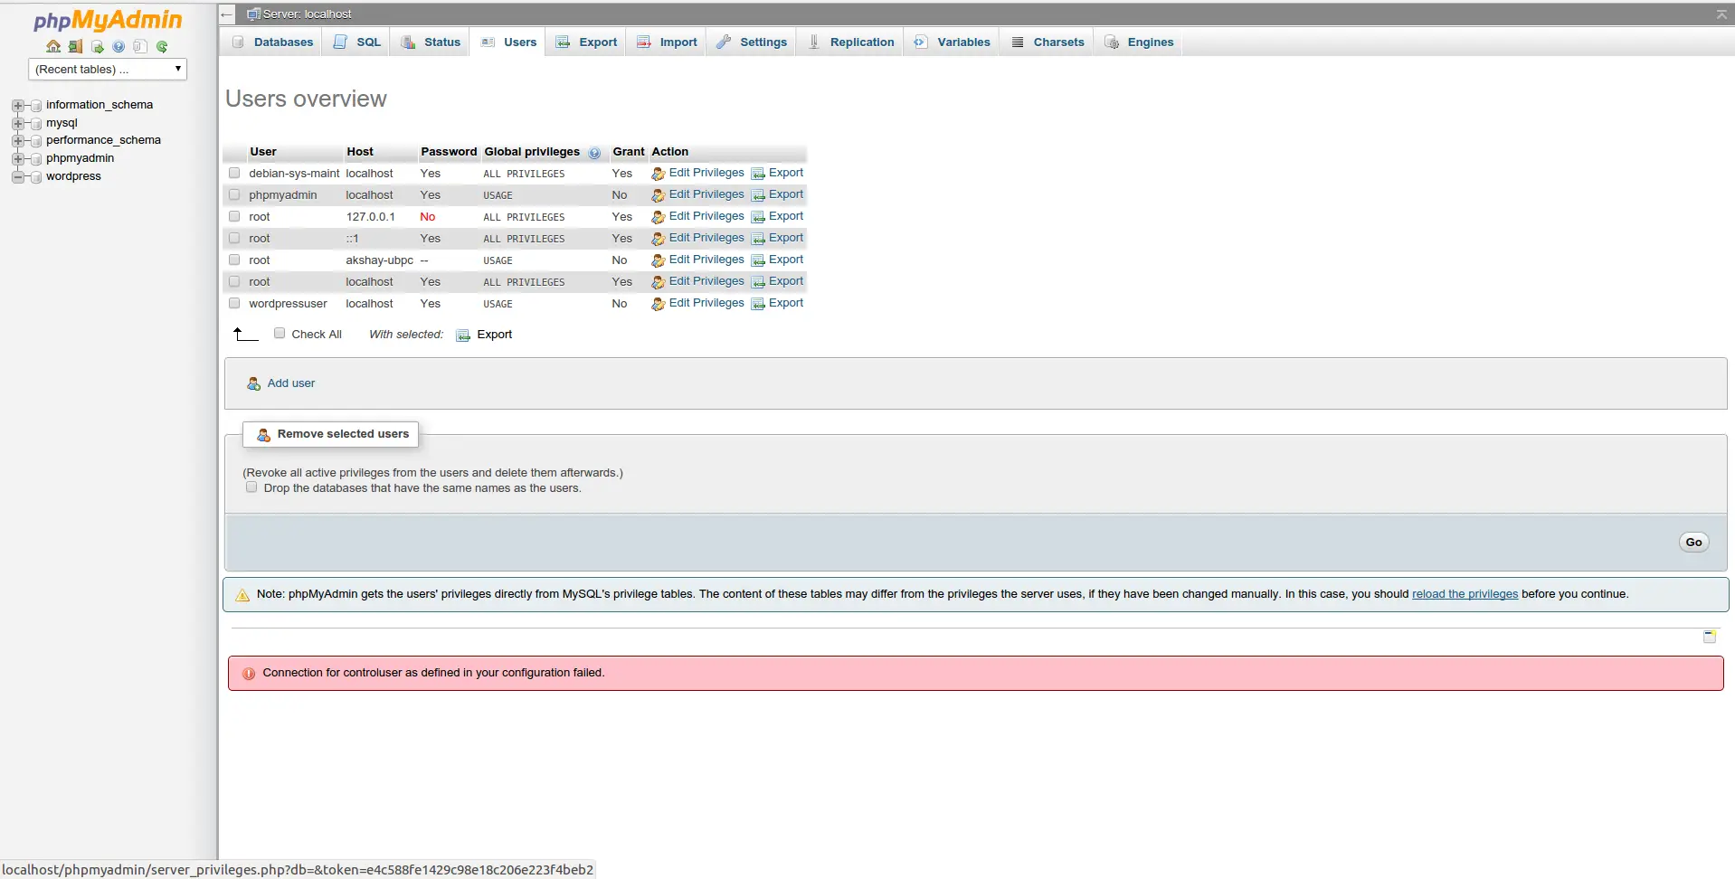
Task: Check the root akshay-ubpc user checkbox
Action: pyautogui.click(x=234, y=260)
